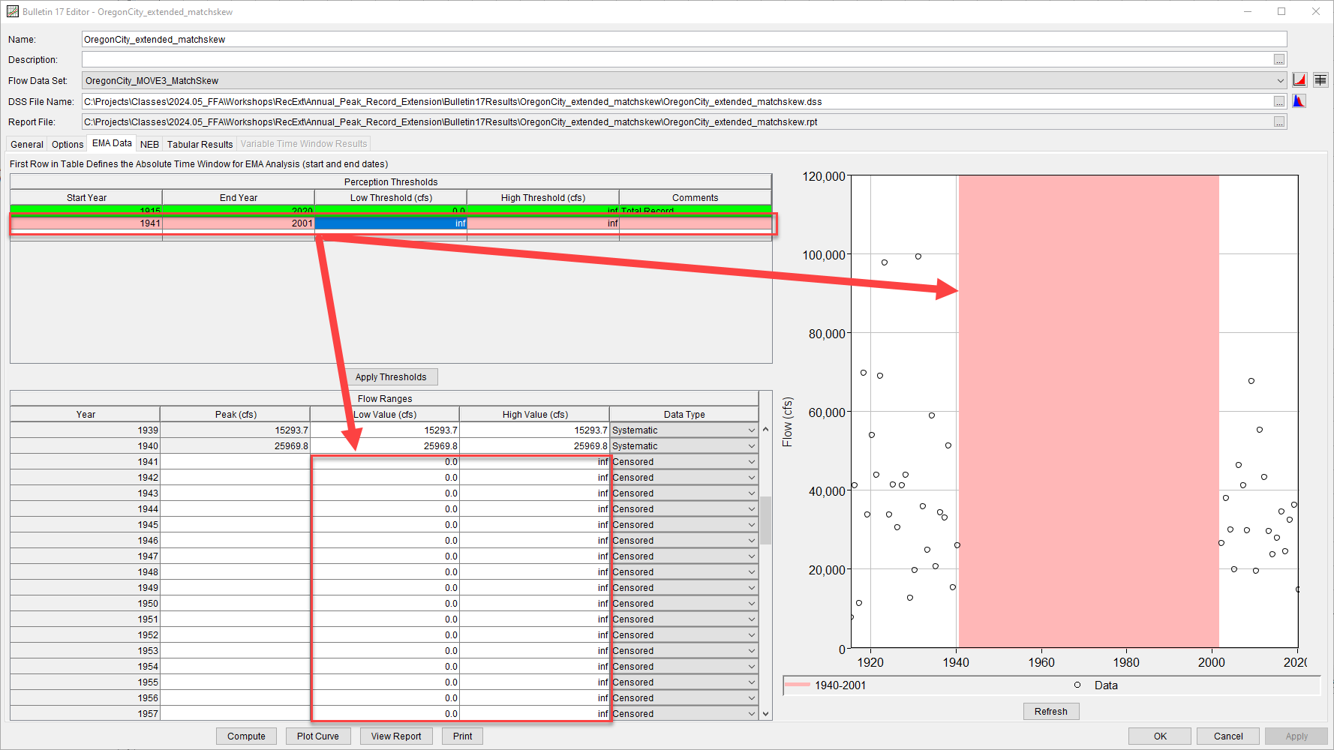Click the tabulate flow data icon
The width and height of the screenshot is (1334, 750).
[x=1320, y=80]
